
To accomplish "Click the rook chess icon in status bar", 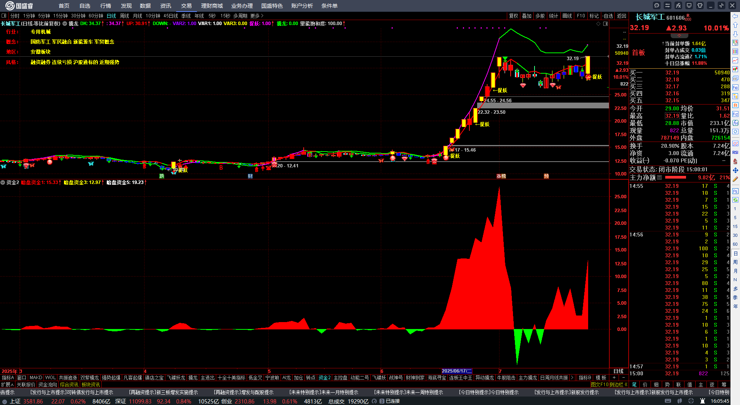I will (x=703, y=401).
